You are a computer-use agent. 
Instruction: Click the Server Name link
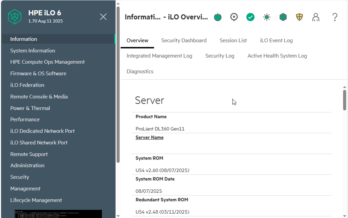[x=149, y=137]
